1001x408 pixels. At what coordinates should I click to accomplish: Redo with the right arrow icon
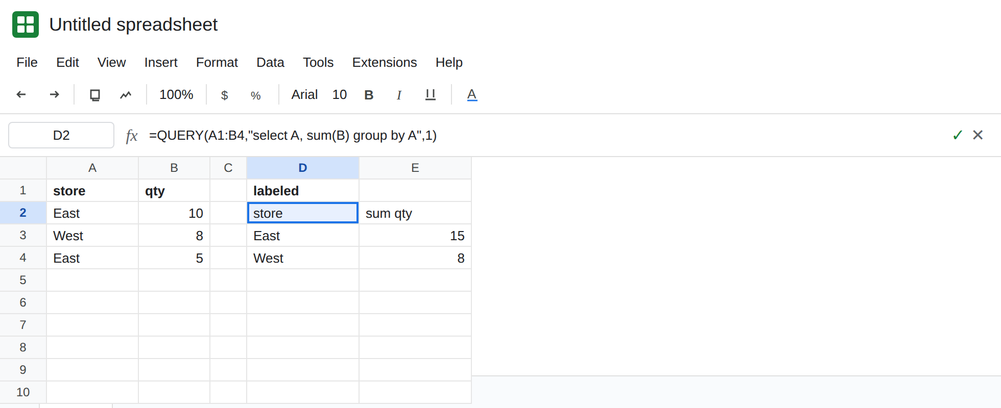[x=54, y=94]
